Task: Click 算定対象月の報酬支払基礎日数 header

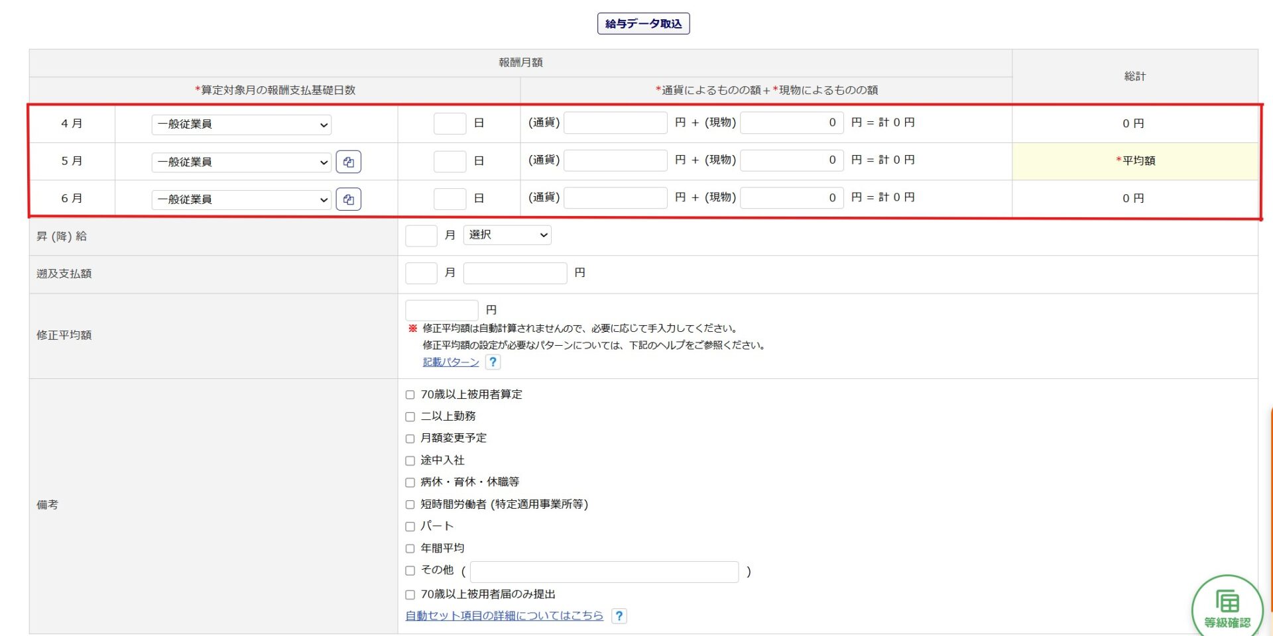Action: pyautogui.click(x=275, y=90)
